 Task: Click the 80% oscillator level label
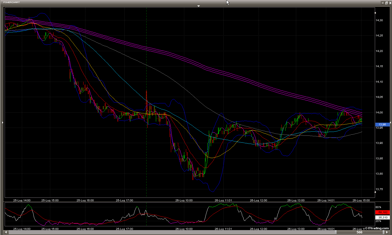[378, 207]
